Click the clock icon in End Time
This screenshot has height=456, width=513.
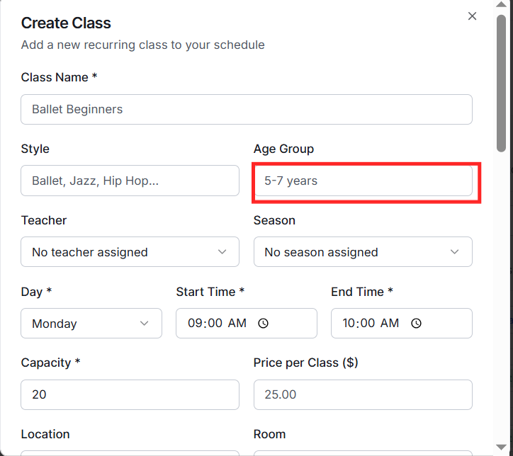(x=417, y=324)
